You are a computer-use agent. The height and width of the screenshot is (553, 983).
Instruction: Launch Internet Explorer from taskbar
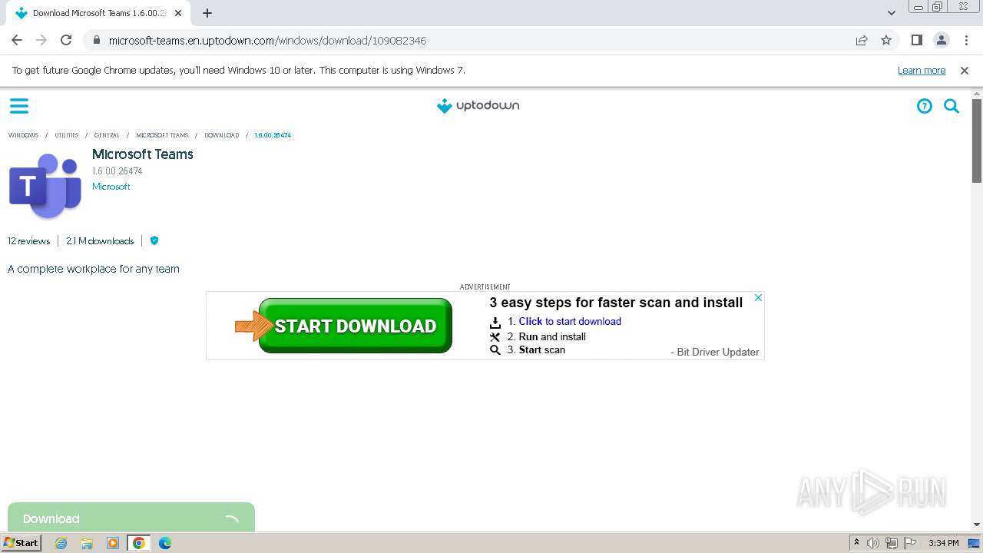(61, 543)
